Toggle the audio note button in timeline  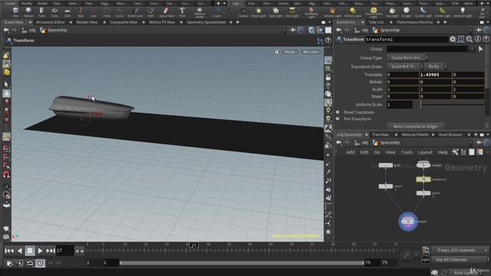pyautogui.click(x=407, y=255)
